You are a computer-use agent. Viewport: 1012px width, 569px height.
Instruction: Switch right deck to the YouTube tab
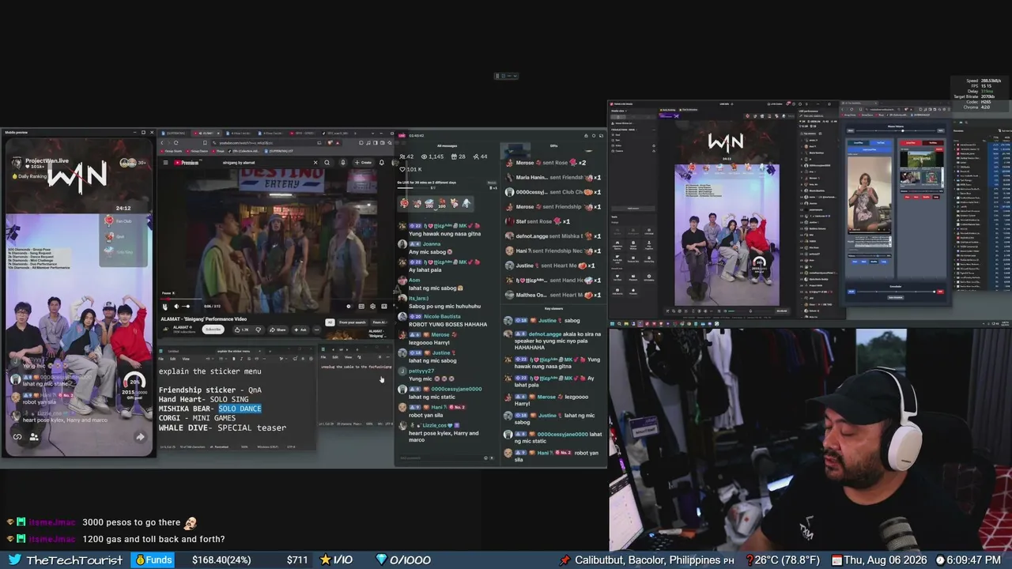(x=933, y=143)
